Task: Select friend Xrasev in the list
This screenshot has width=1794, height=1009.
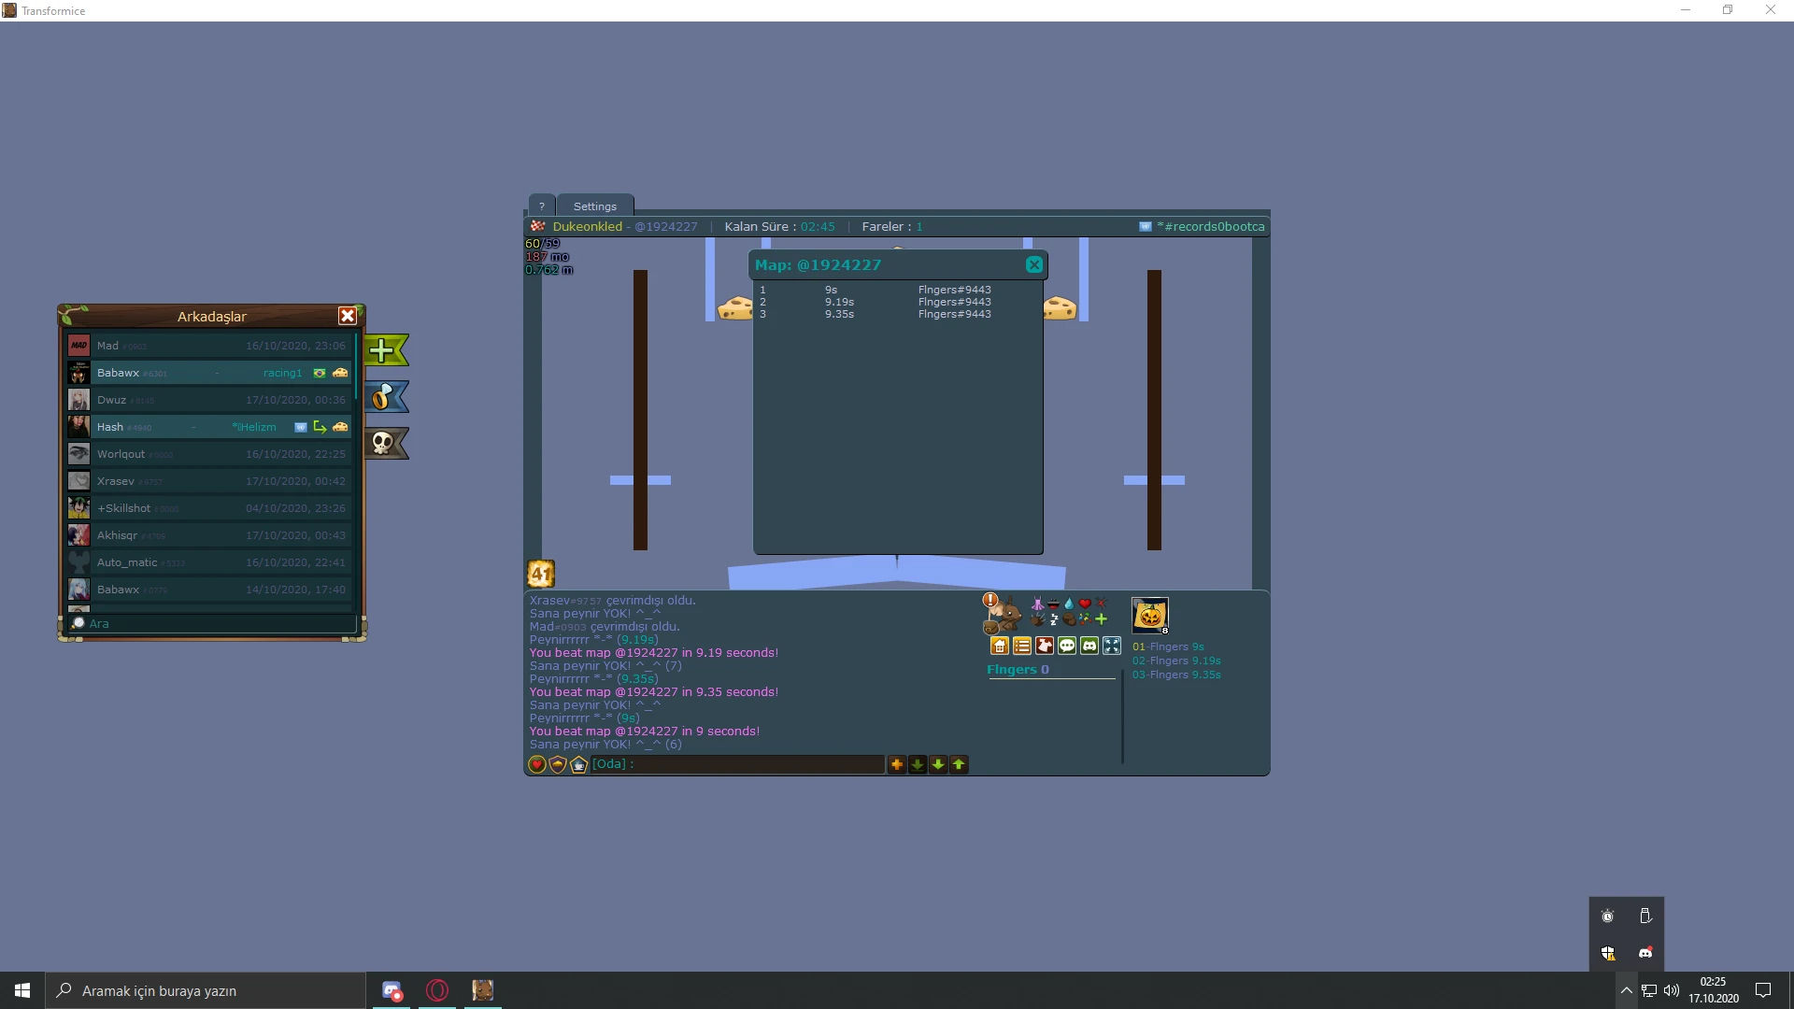Action: 208,481
